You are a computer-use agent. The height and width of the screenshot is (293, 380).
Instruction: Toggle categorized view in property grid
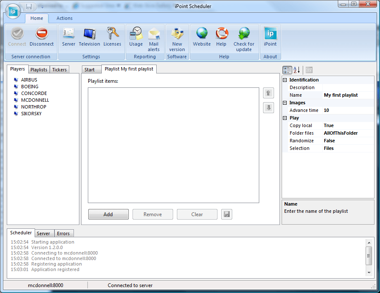[287, 70]
